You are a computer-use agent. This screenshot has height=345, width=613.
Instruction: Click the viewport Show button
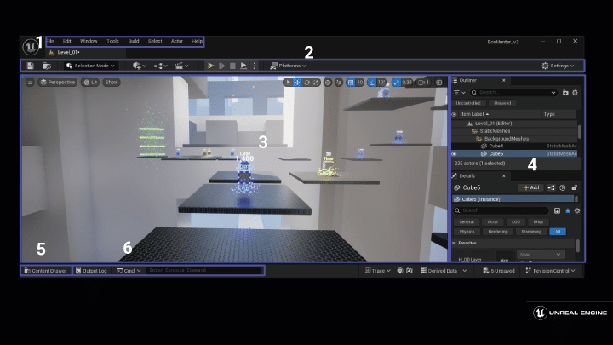point(112,82)
